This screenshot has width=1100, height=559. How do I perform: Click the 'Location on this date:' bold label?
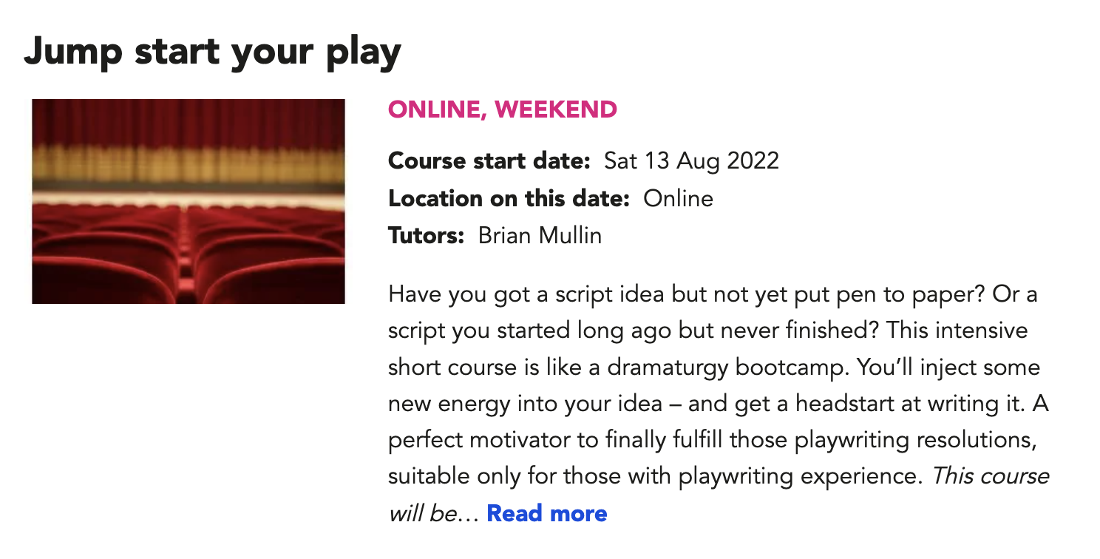pos(509,198)
